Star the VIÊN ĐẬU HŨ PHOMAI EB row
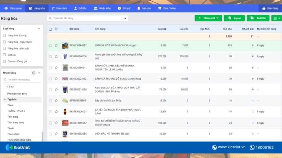Viewport: 282px width, 158px height. click(x=56, y=134)
